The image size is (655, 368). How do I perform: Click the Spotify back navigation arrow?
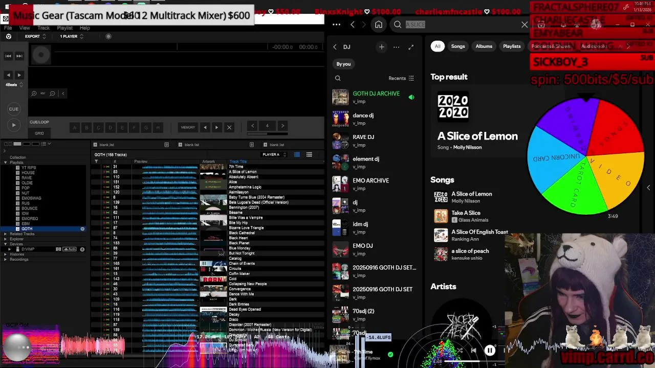(353, 25)
